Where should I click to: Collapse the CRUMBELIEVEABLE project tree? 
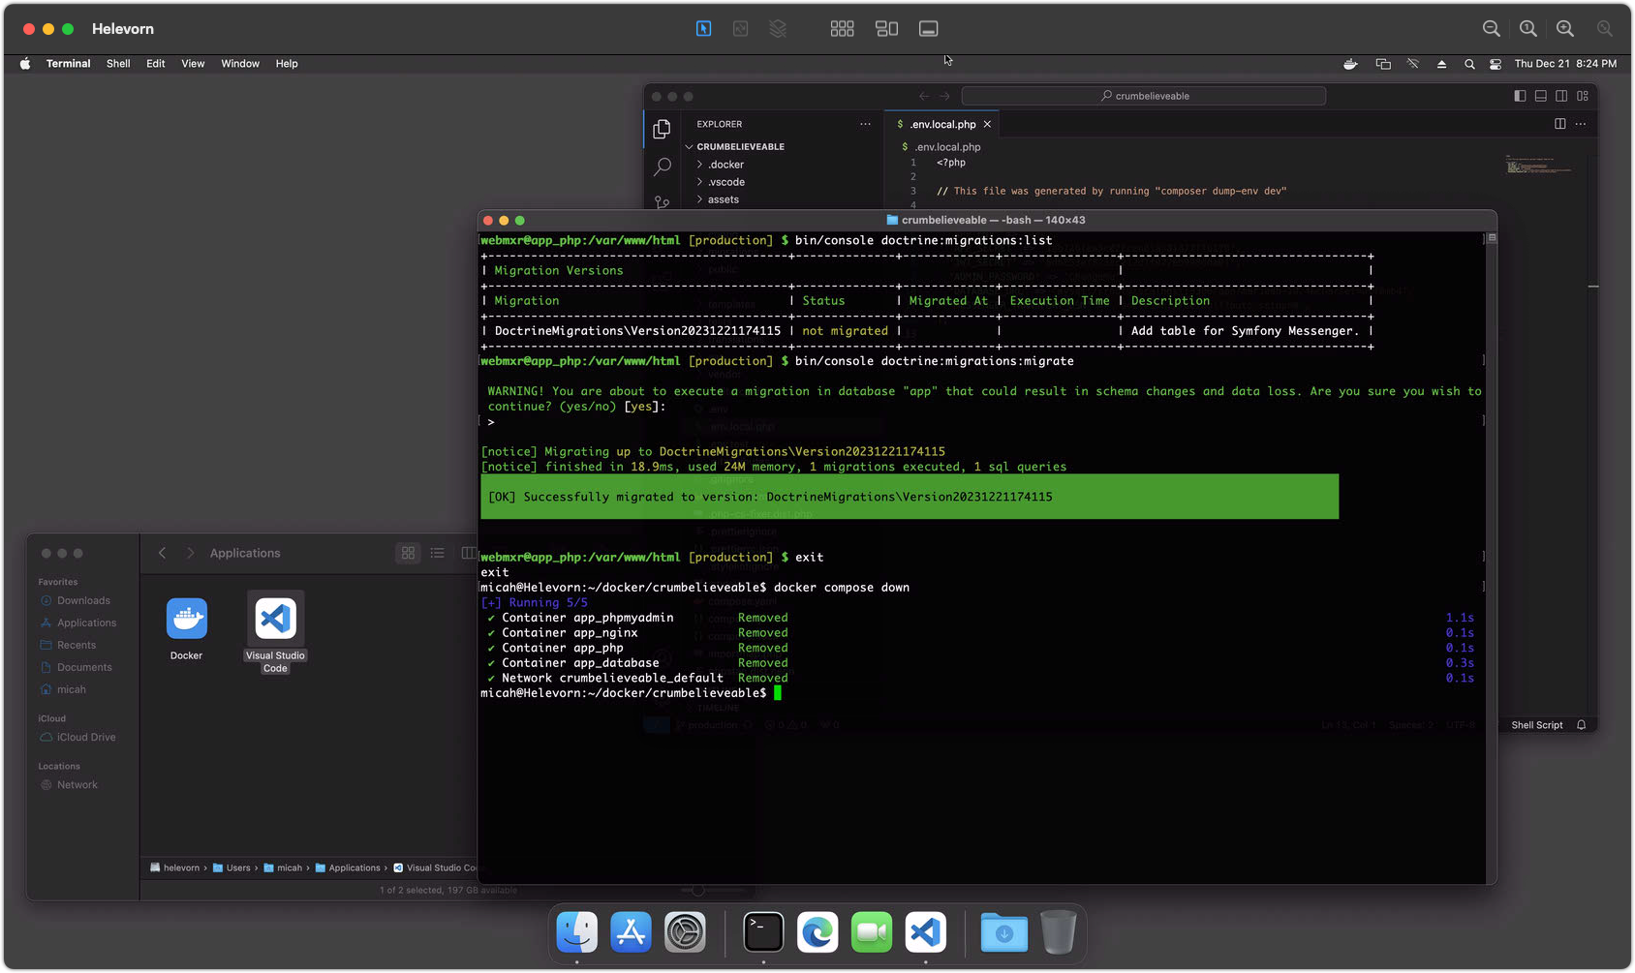tap(688, 146)
